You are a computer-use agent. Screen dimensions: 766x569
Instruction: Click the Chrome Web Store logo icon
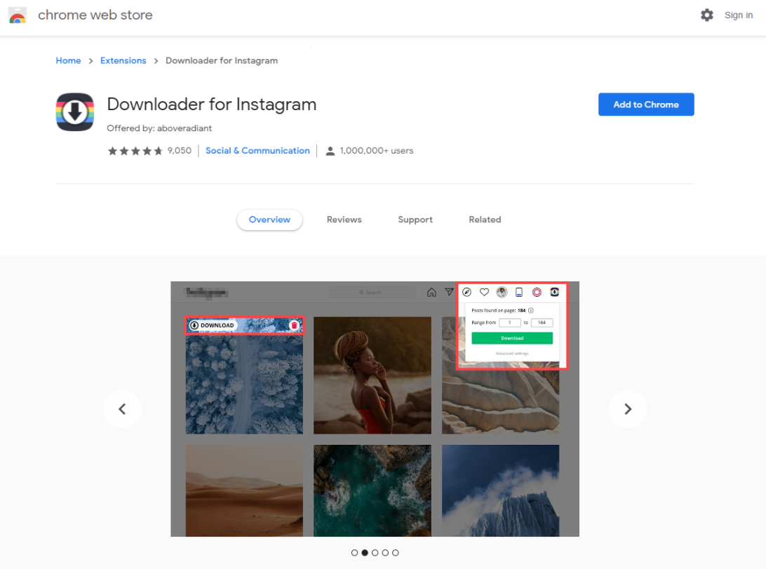coord(18,15)
